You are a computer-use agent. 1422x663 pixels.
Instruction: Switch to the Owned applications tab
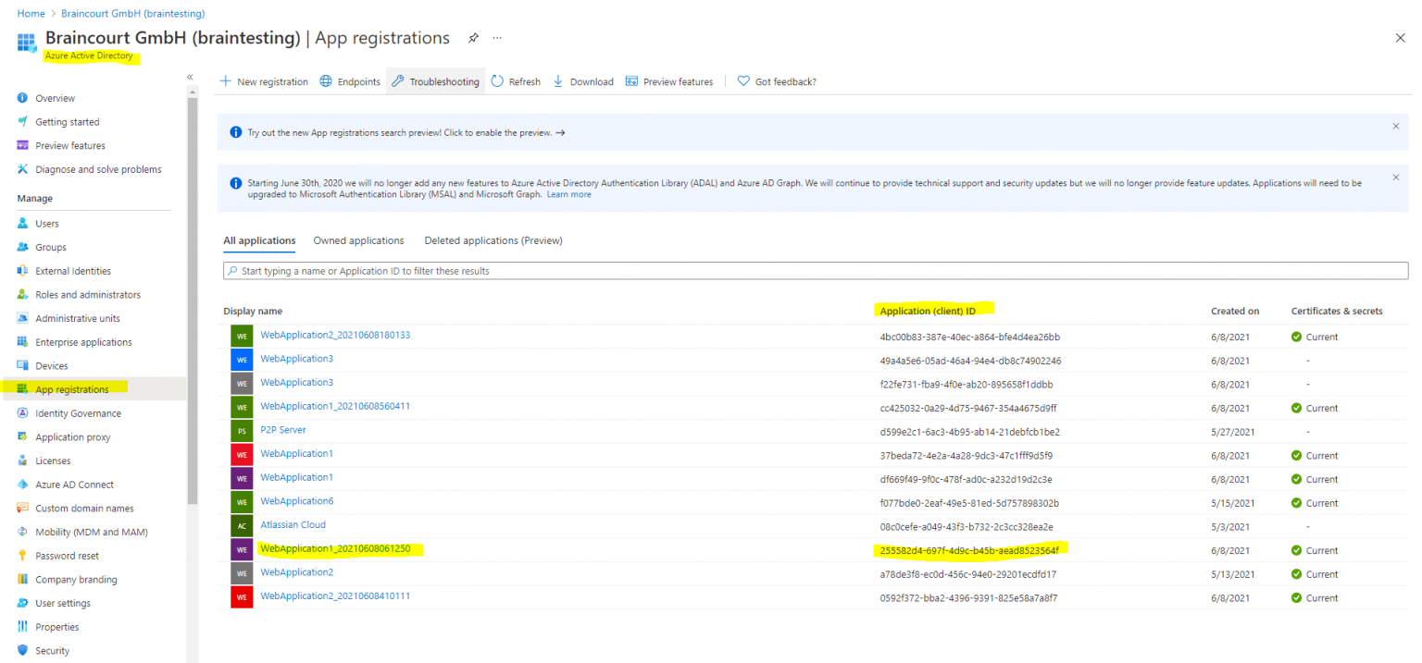[358, 240]
